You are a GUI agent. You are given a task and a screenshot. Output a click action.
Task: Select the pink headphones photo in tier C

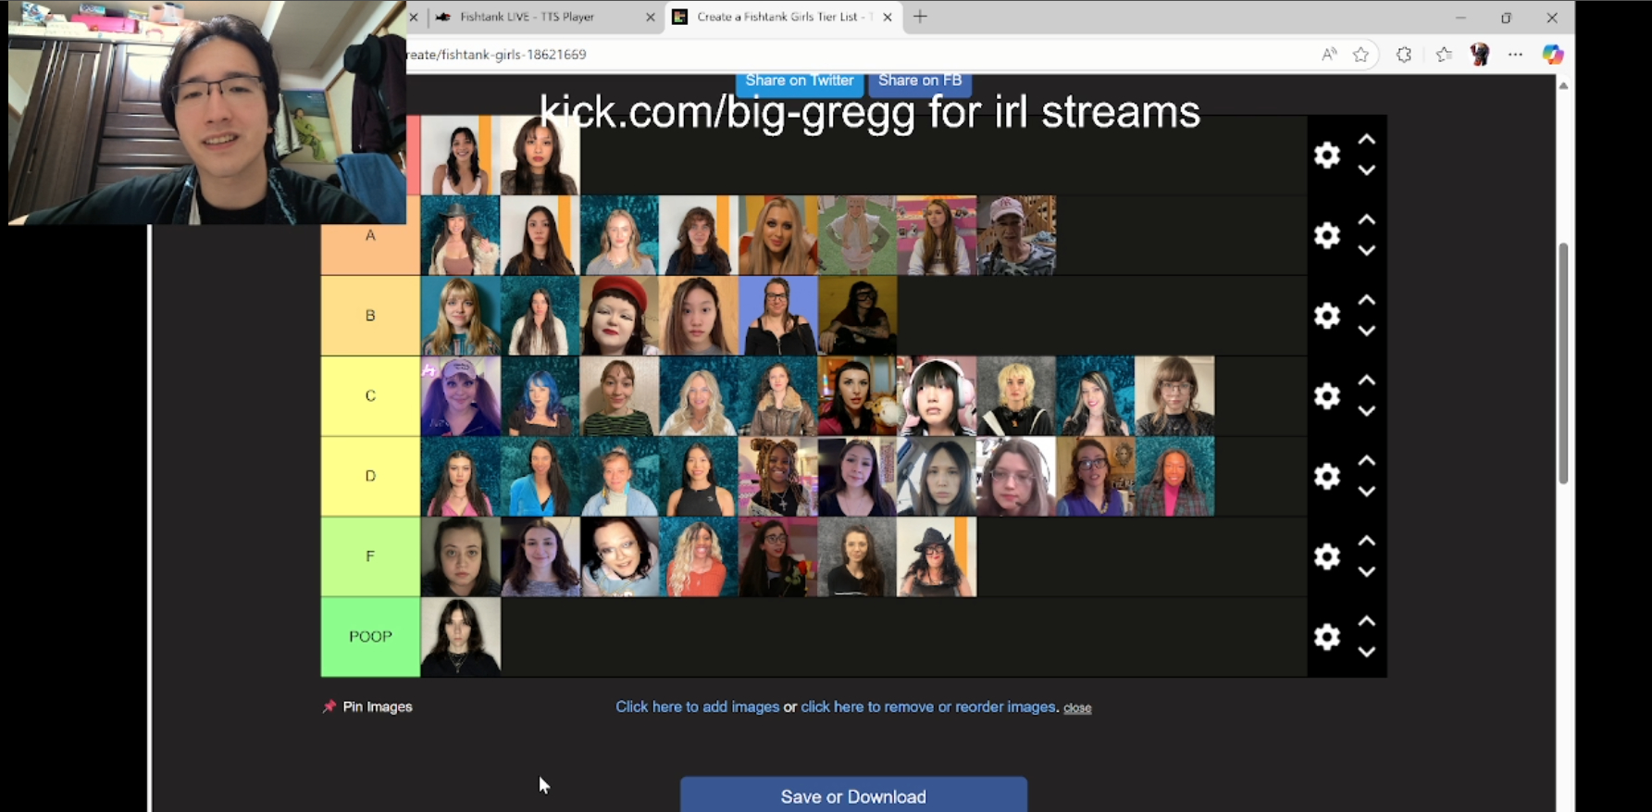click(937, 396)
